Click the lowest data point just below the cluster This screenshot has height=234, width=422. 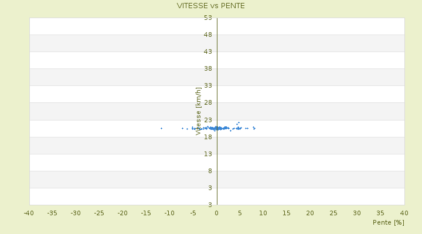231,131
